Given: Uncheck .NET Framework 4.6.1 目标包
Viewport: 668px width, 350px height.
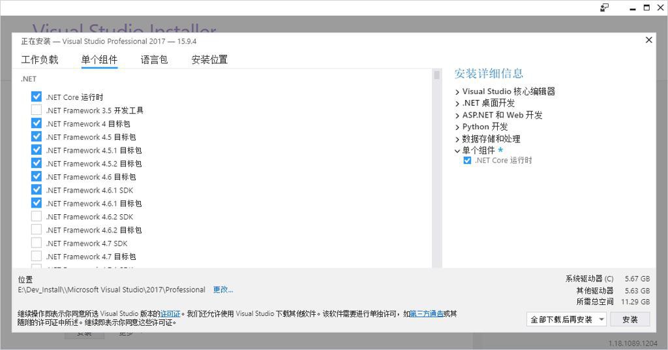Looking at the screenshot, I should pos(37,203).
